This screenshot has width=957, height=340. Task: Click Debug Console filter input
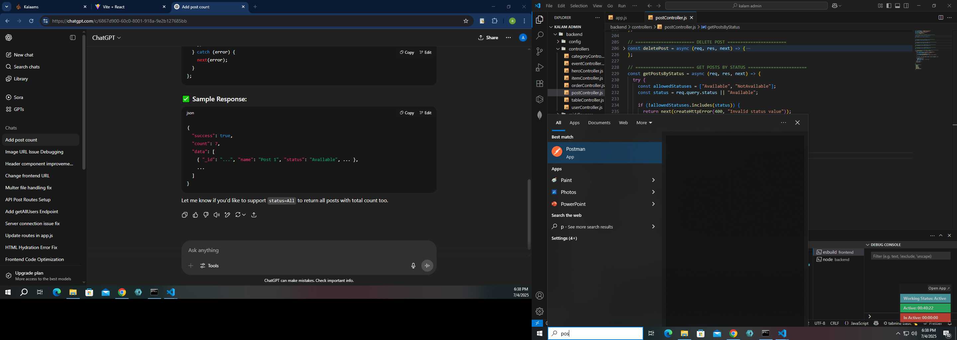(910, 256)
